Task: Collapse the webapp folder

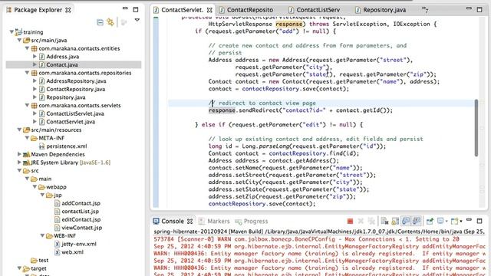Action: pos(35,186)
